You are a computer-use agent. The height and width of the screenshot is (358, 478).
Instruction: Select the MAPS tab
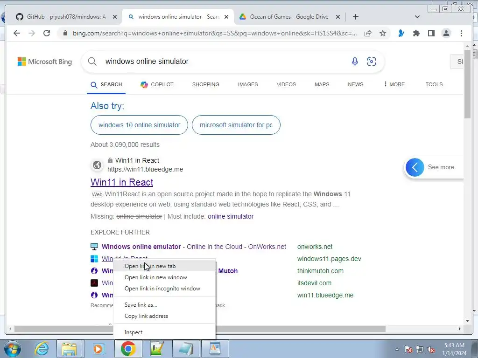tap(322, 85)
